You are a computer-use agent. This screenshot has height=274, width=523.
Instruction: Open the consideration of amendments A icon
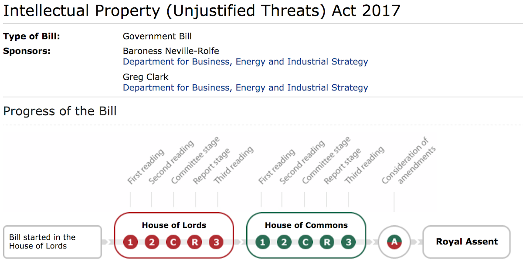(x=394, y=242)
